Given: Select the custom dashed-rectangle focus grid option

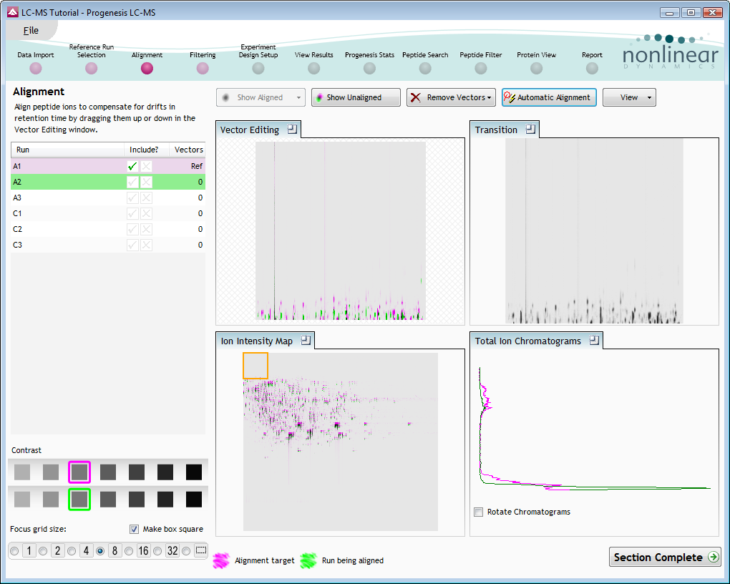Looking at the screenshot, I should coord(186,551).
